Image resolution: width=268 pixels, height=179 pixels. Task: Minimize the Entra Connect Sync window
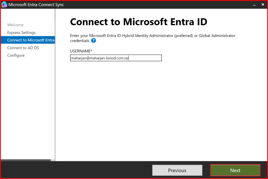point(254,5)
